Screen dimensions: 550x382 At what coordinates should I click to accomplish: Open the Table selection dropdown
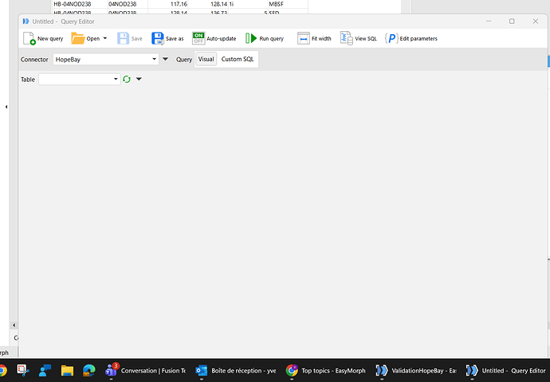click(x=79, y=79)
